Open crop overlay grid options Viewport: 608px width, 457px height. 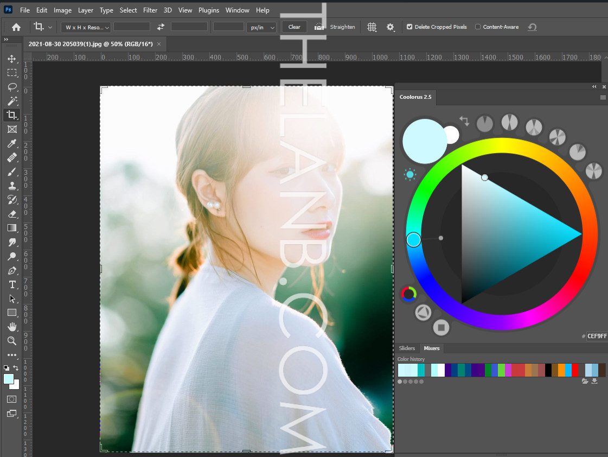372,27
